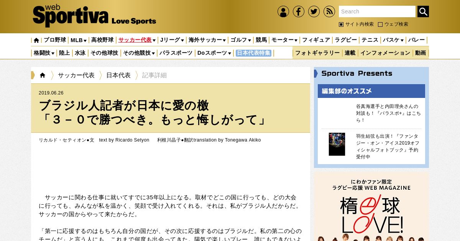Click the web Sportiva logo
Image resolution: width=460 pixels, height=241 pixels.
pyautogui.click(x=94, y=16)
